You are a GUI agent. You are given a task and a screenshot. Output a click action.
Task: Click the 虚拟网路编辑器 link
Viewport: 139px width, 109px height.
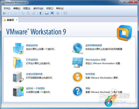point(94,45)
